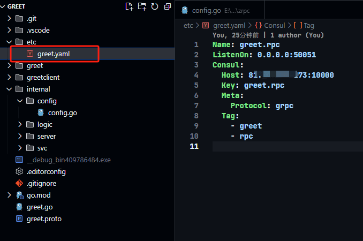The image size is (363, 241).
Task: Click the New File icon in explorer header
Action: point(129,6)
